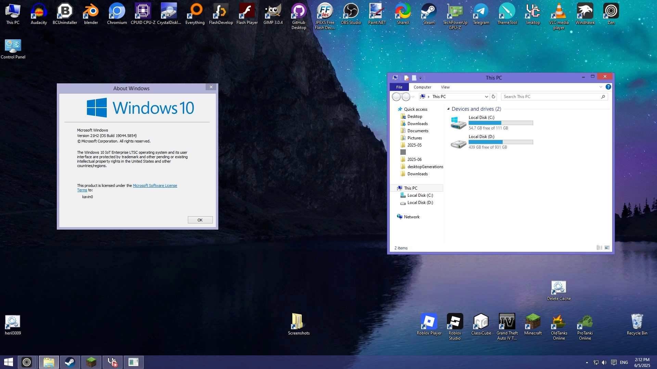Select the ShareX desktop icon
657x369 pixels.
[x=403, y=14]
